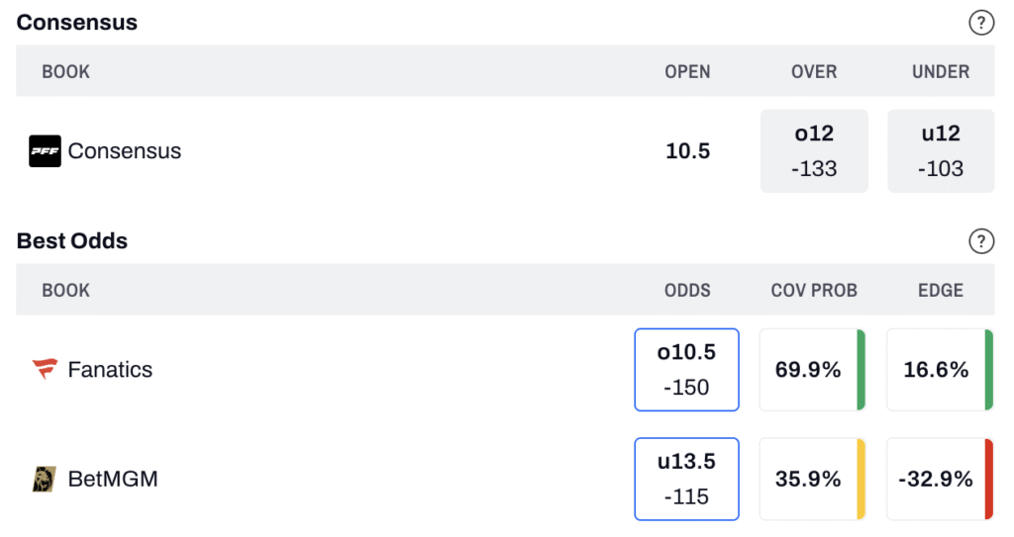Click the Consensus section help icon
The height and width of the screenshot is (537, 1014).
tap(980, 23)
